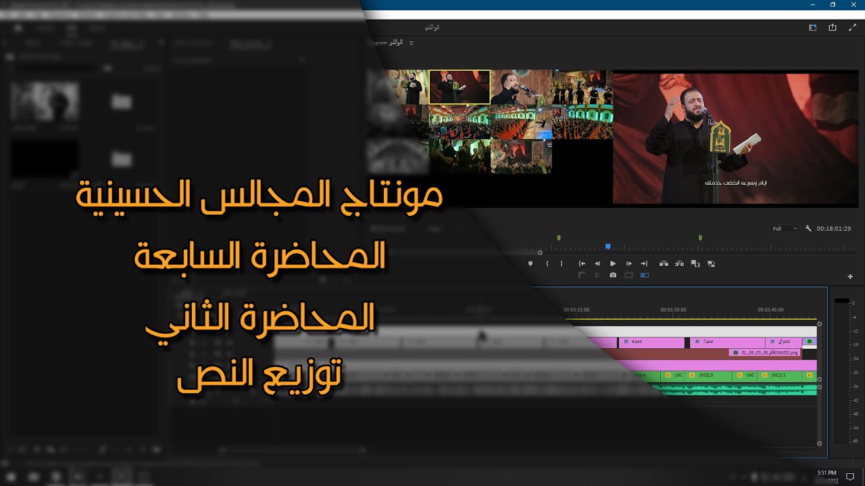
Task: Select the Still001.png clip in the timeline
Action: [765, 352]
